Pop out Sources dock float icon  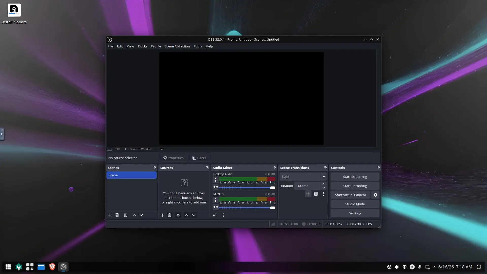click(x=207, y=168)
